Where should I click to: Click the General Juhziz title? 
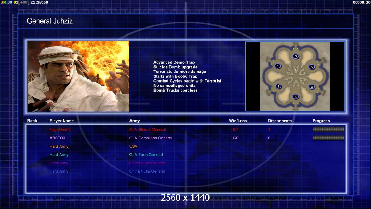(50, 21)
